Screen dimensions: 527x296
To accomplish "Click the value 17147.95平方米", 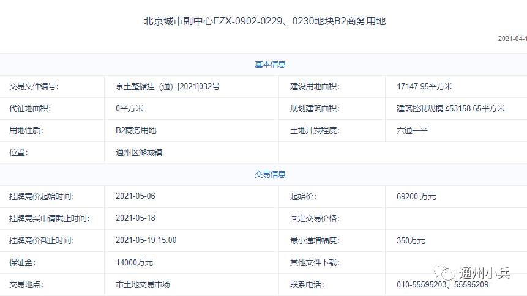I will [424, 87].
